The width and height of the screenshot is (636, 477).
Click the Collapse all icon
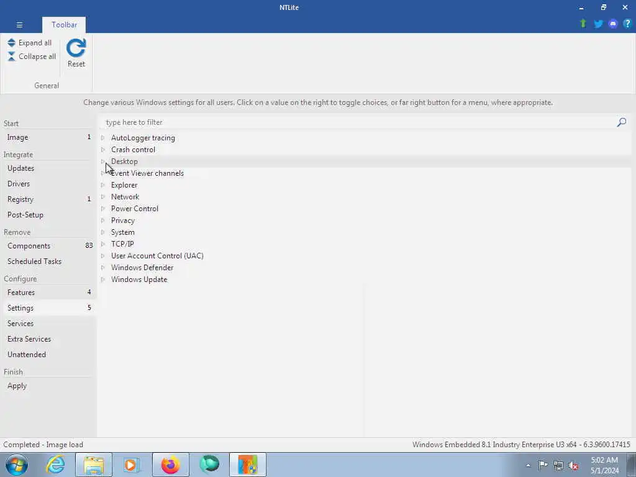pyautogui.click(x=11, y=57)
